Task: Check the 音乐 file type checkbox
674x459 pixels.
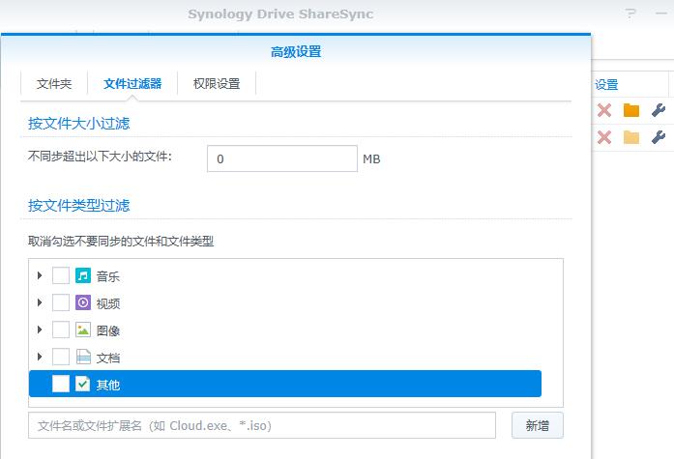Action: 61,276
